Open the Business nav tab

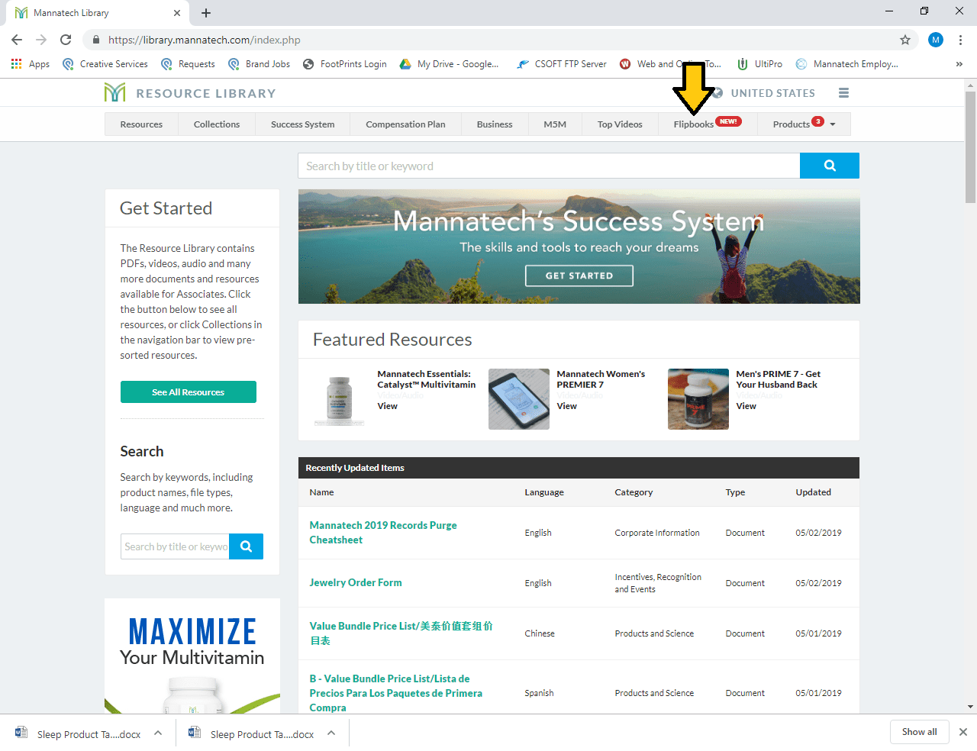(x=495, y=124)
